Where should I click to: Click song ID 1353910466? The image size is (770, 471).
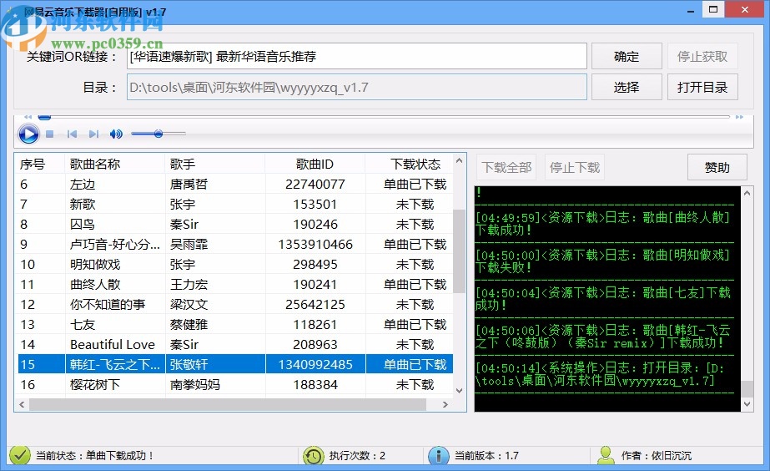pyautogui.click(x=315, y=245)
